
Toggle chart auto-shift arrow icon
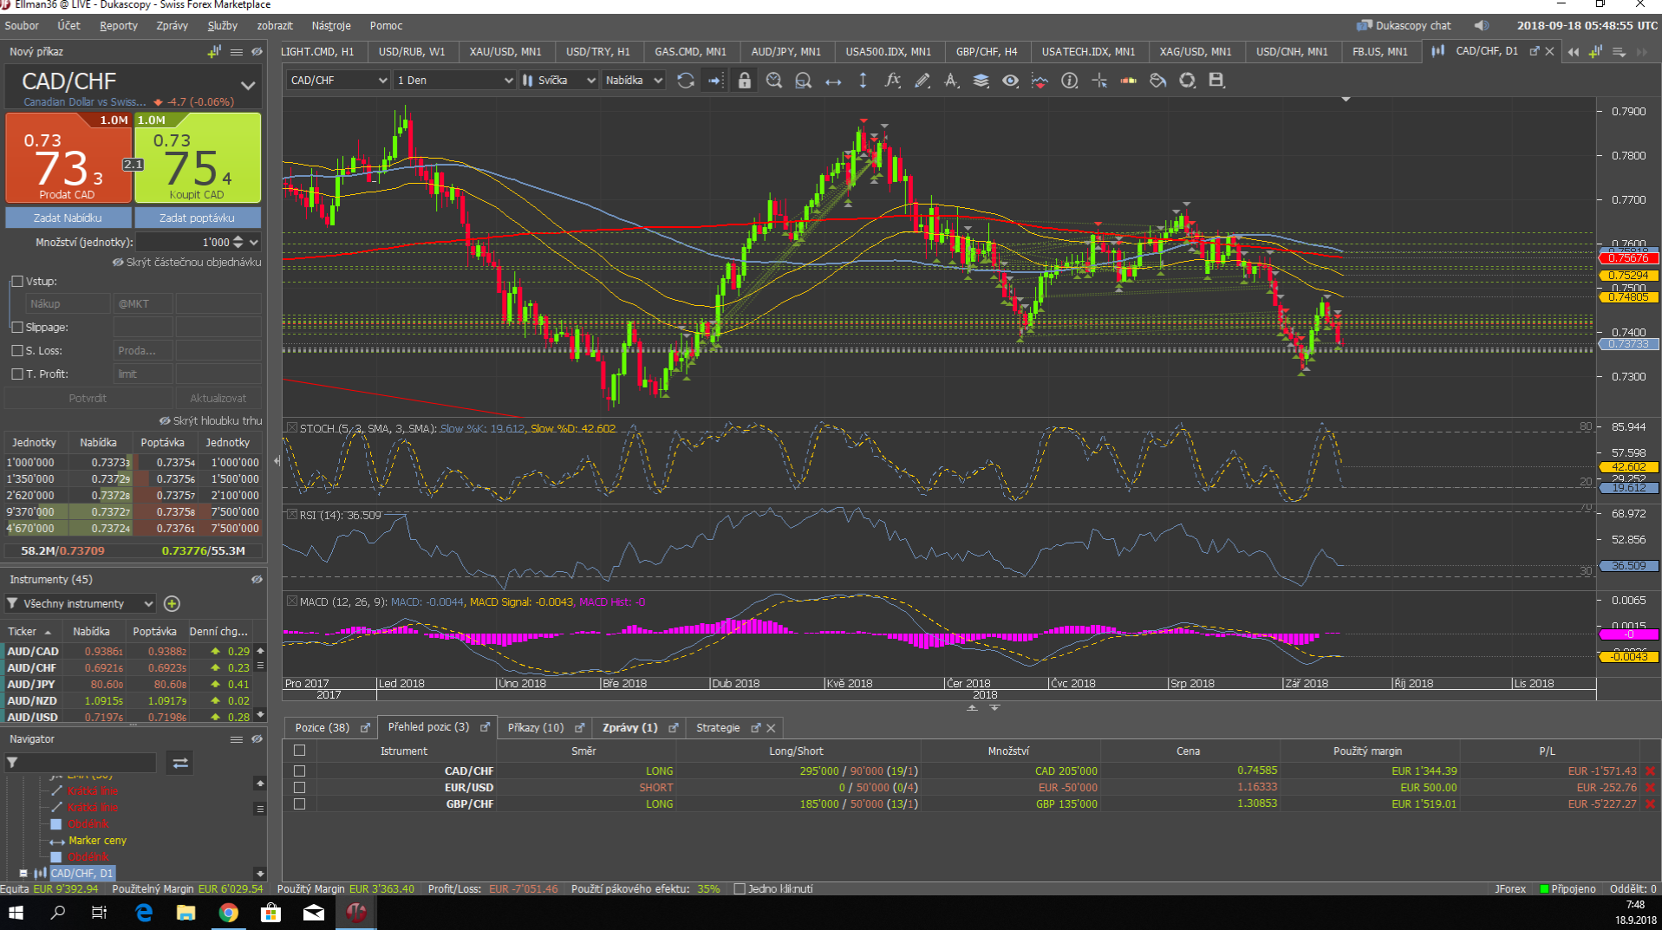715,81
